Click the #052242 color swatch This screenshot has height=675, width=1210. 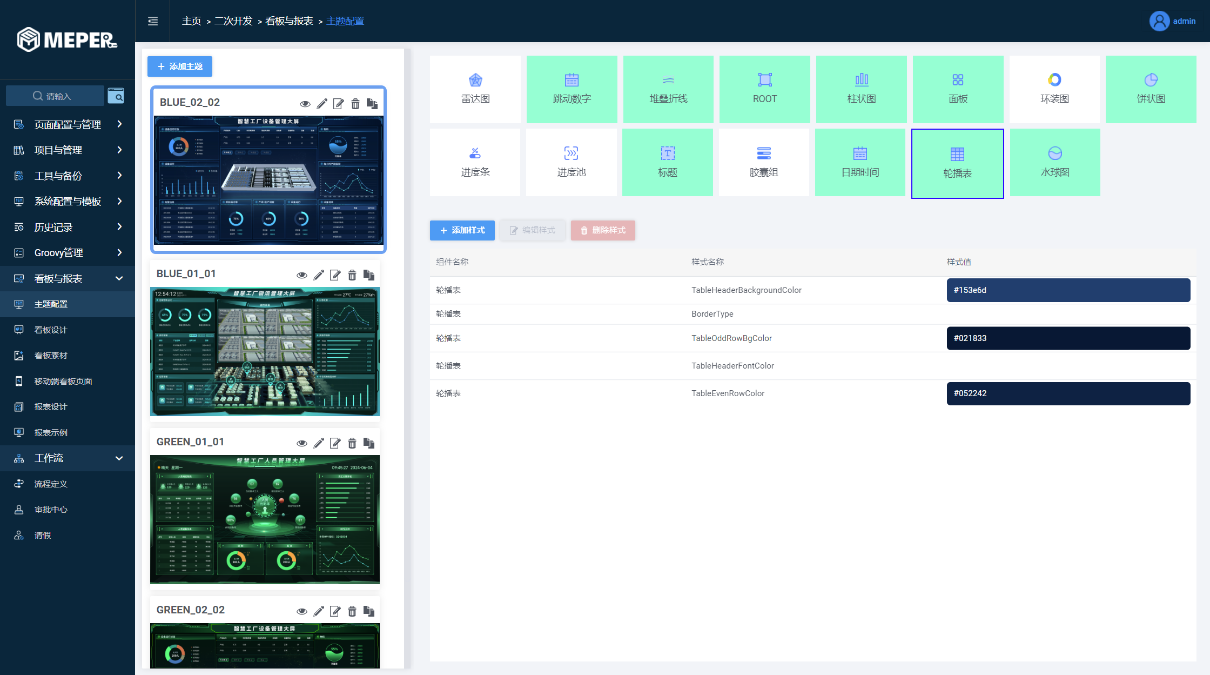pyautogui.click(x=1068, y=393)
